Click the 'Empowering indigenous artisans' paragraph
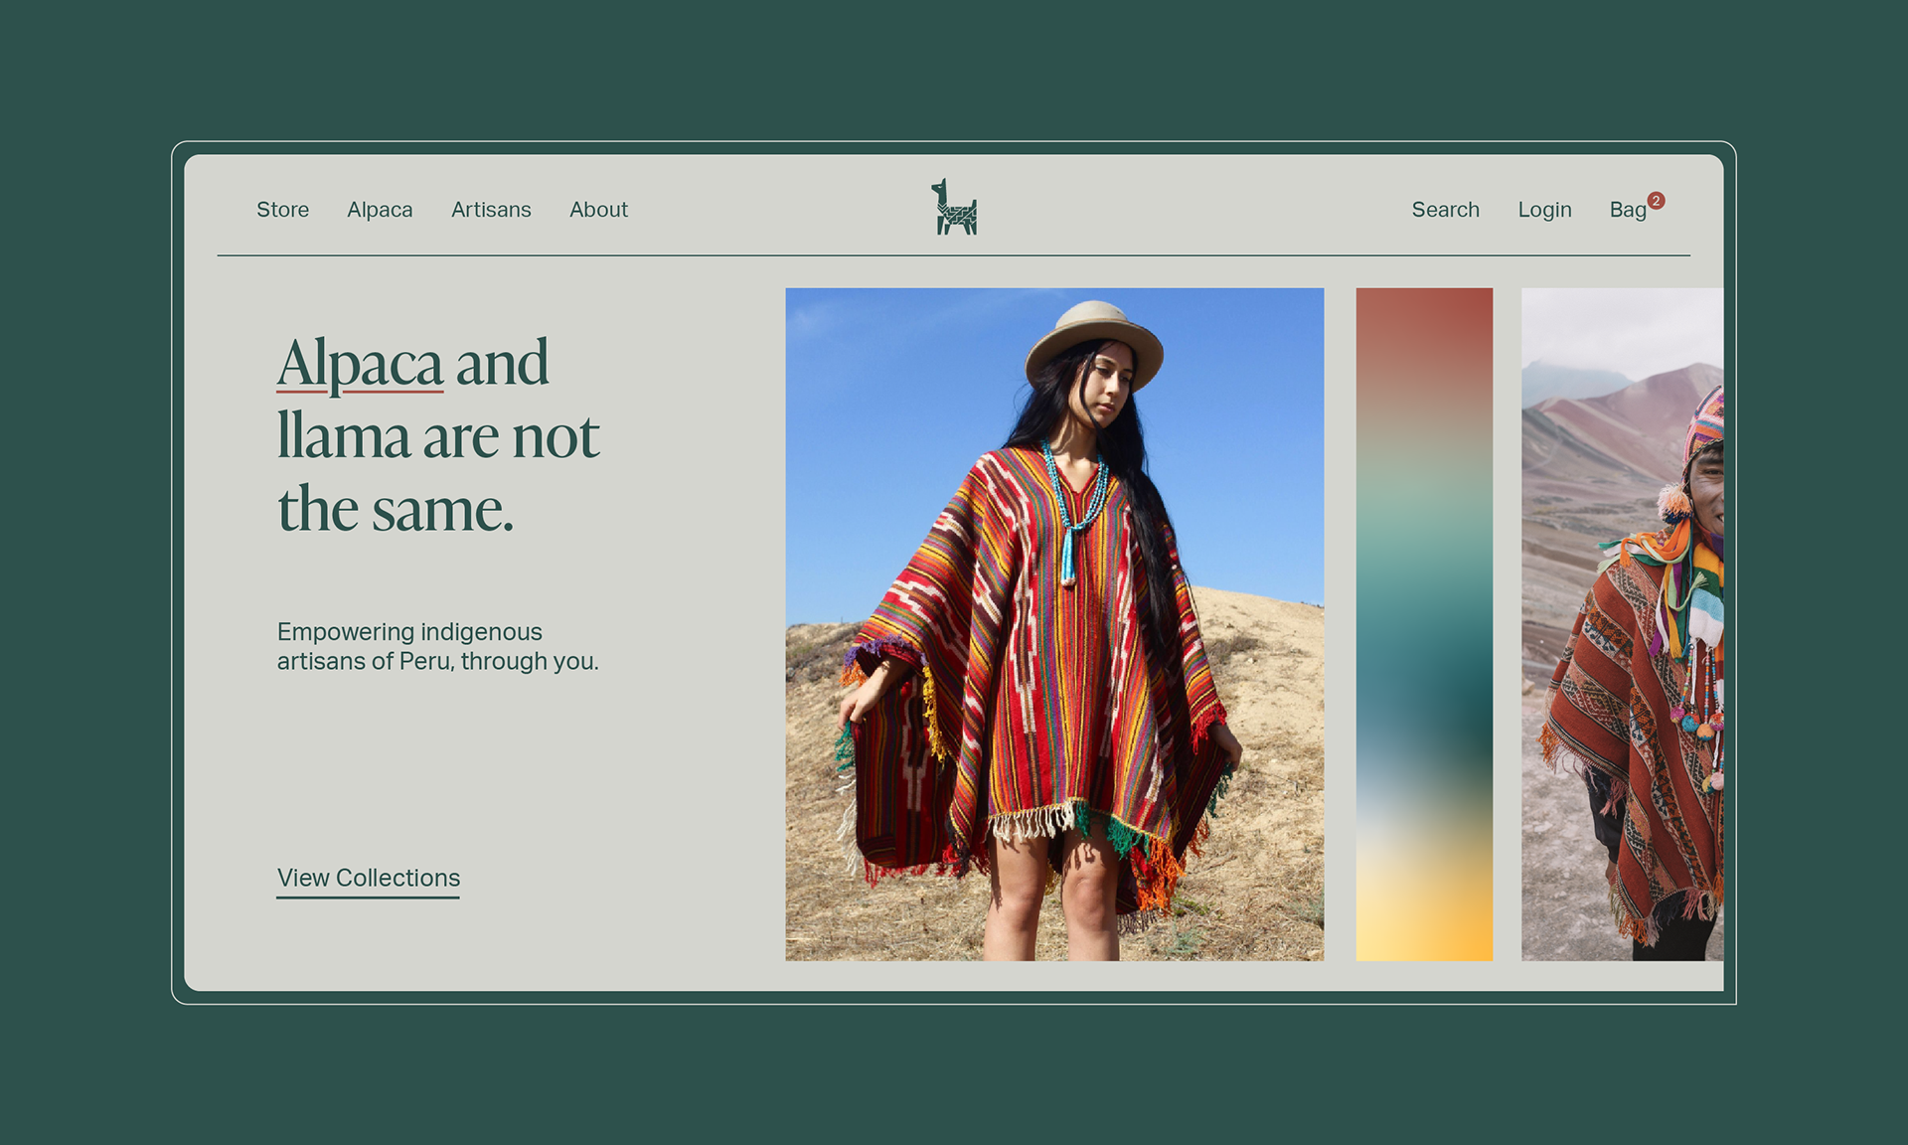This screenshot has width=1908, height=1145. point(437,646)
